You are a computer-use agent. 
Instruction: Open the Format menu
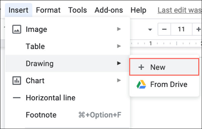(48, 10)
